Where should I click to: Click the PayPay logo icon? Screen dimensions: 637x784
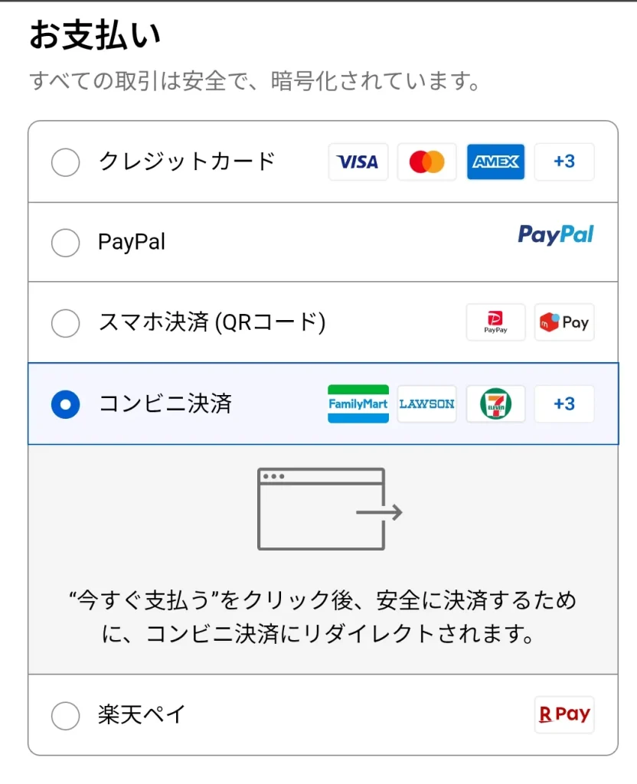(495, 322)
